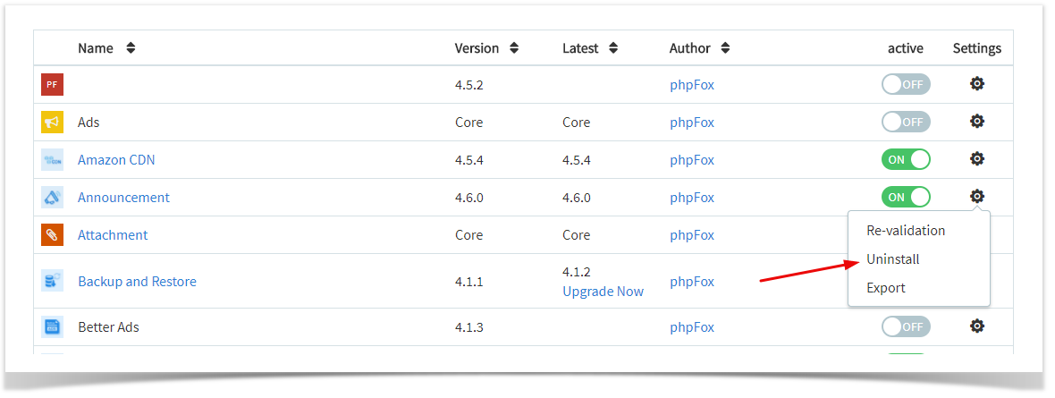Sort by Version column arrows
This screenshot has height=398, width=1055.
[x=514, y=48]
